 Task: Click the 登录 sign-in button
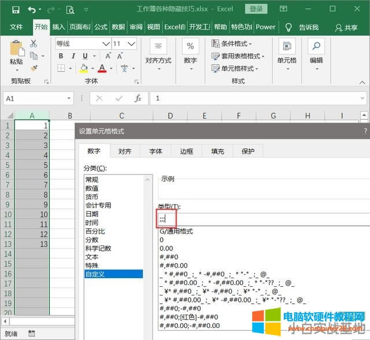point(256,9)
